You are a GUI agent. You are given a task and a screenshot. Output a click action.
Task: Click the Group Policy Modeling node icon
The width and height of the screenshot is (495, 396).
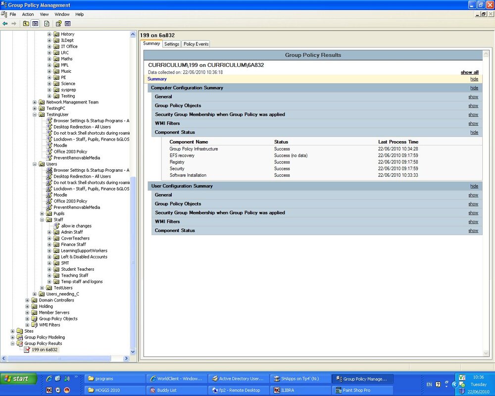[x=20, y=337]
